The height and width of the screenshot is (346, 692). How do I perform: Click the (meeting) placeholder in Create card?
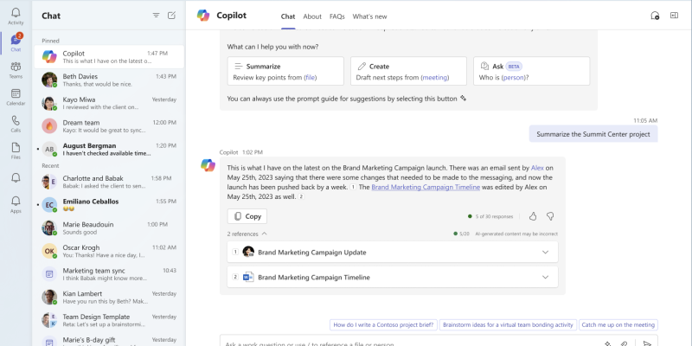[435, 77]
